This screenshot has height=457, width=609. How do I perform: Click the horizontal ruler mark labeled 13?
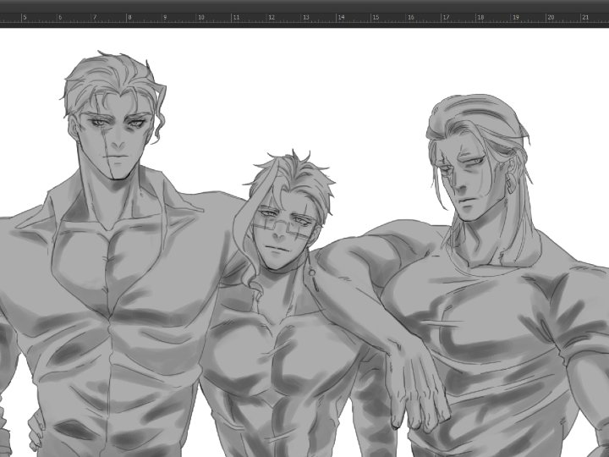point(305,18)
